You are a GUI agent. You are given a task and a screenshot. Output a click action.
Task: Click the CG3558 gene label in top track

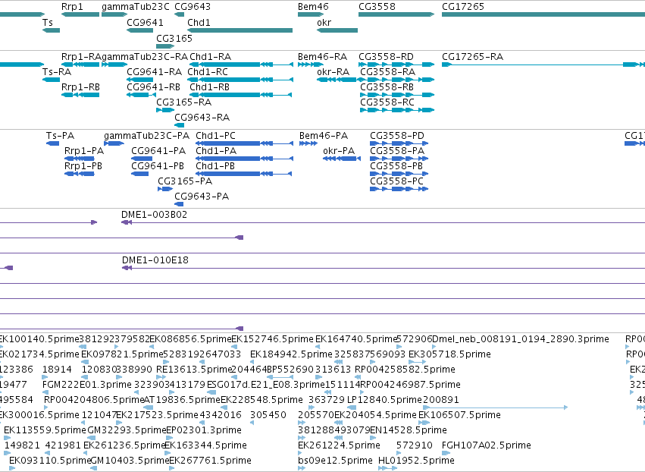point(377,7)
